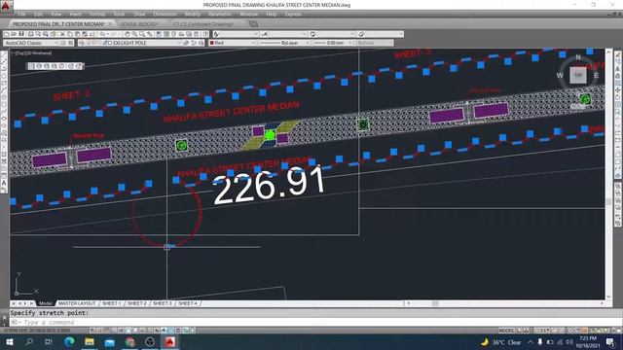Click the Cut scissors icon

click(62, 34)
